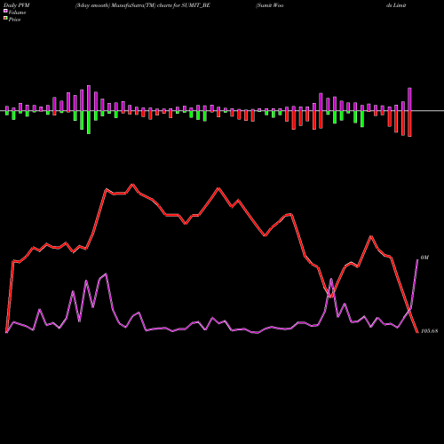The height and width of the screenshot is (444, 444).
Task: Click the final point of the magenta volume line
Action: click(x=417, y=259)
